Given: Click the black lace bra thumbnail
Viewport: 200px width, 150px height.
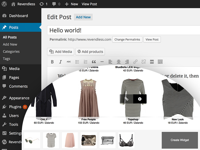Looking at the screenshot, I should 126,140.
